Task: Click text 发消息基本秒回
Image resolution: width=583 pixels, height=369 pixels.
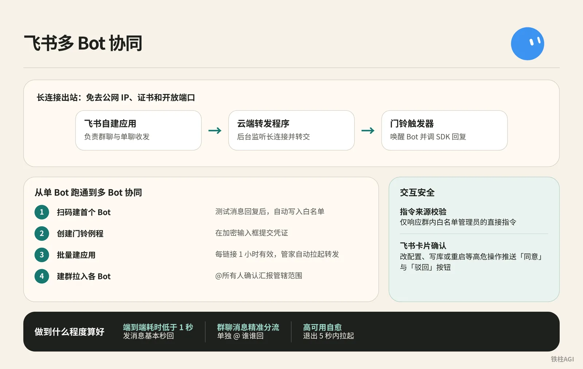Action: click(x=149, y=336)
